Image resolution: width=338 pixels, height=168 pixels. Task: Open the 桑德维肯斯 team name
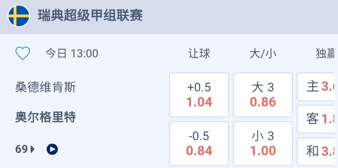[46, 87]
